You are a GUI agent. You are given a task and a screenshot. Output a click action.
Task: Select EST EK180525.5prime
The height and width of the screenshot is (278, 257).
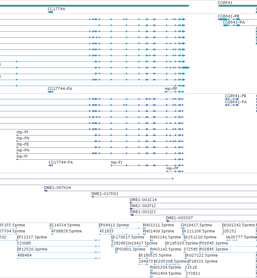(x=155, y=255)
